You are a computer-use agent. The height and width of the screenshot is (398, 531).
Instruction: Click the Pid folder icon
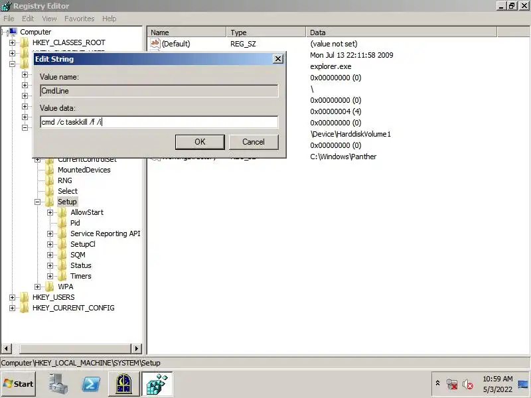(62, 223)
